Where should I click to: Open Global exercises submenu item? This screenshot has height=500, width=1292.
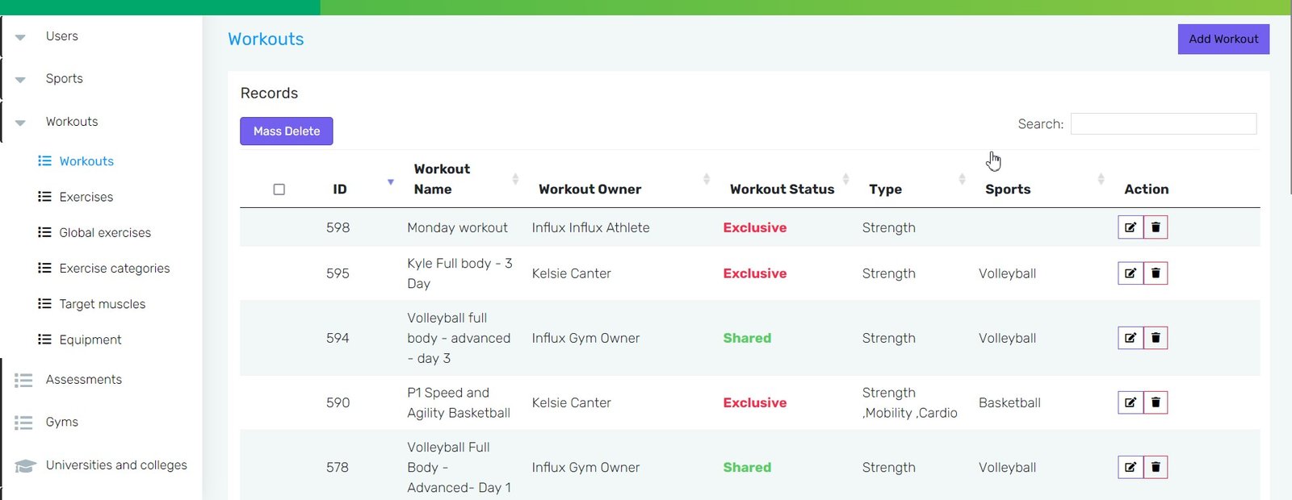[x=105, y=232]
